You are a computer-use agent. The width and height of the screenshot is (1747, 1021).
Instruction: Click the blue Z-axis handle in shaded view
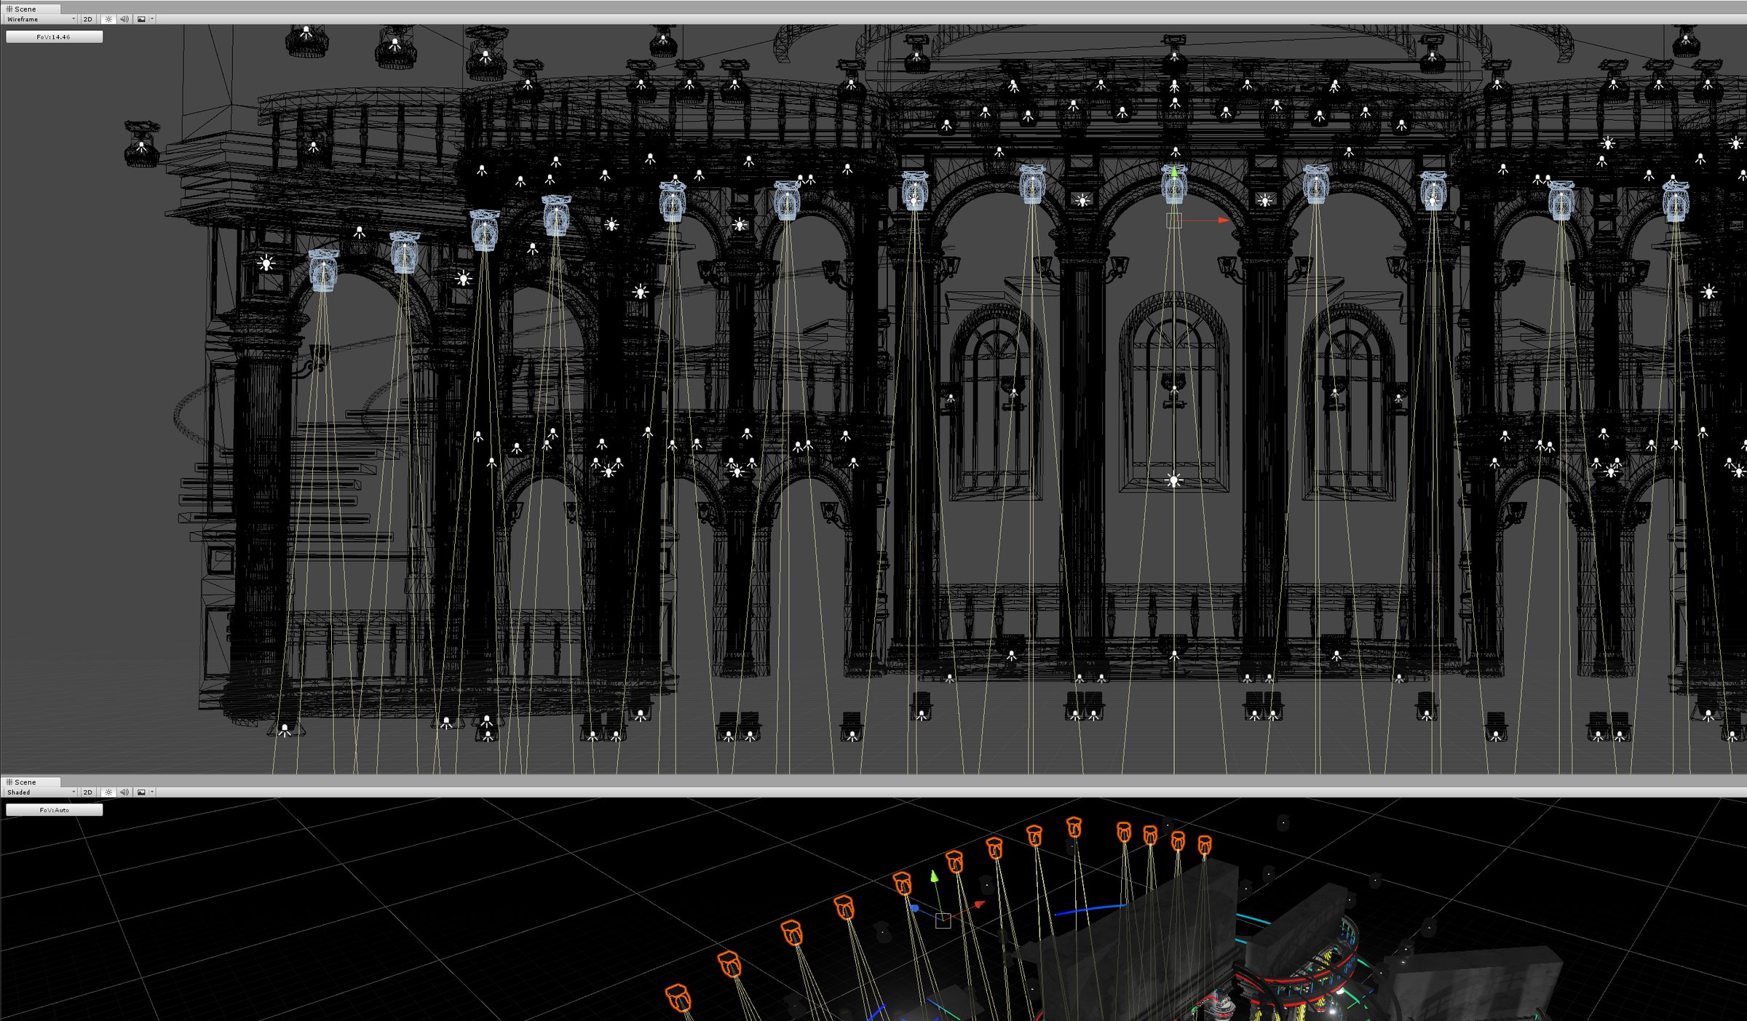(x=915, y=908)
